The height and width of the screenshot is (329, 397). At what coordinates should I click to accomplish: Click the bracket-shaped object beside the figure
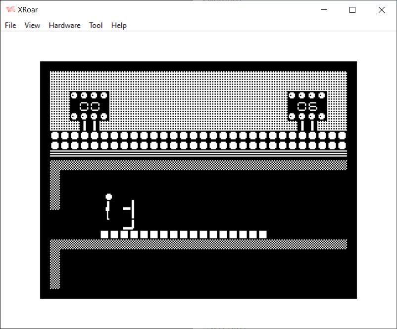click(x=130, y=214)
